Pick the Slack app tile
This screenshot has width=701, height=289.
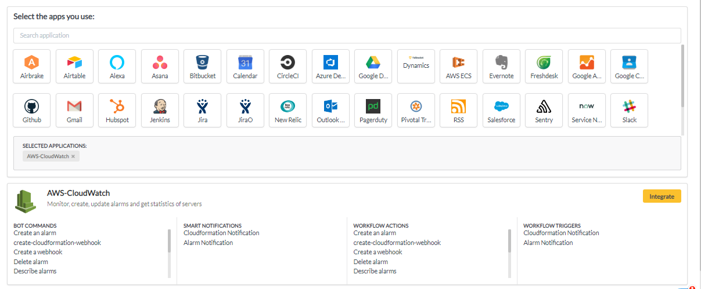pyautogui.click(x=630, y=110)
